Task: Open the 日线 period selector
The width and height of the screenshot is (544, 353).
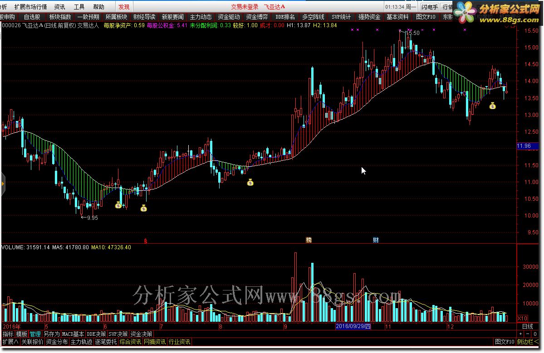Action: [527, 326]
